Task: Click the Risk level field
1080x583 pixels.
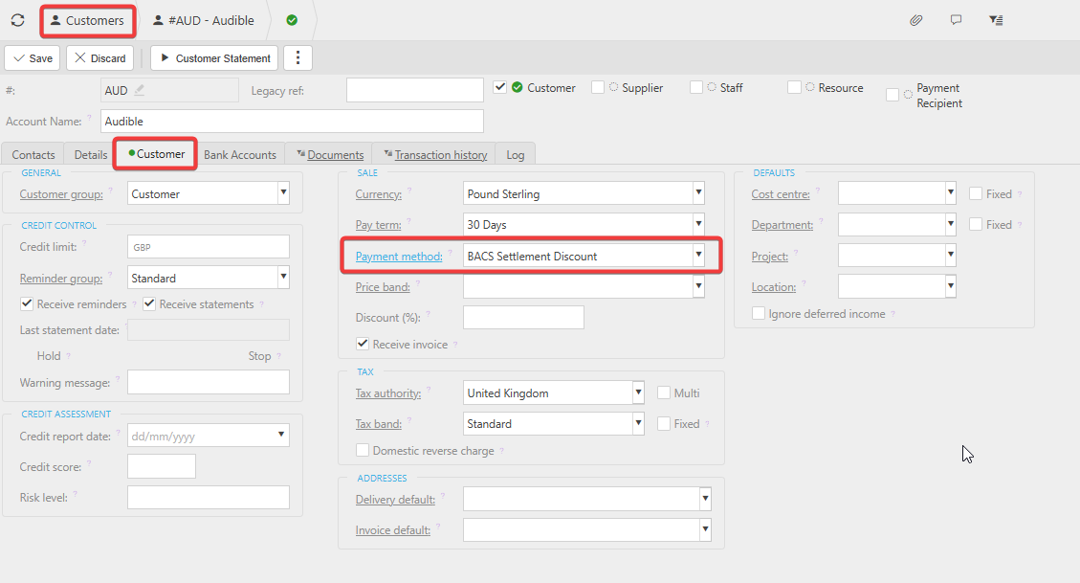Action: pos(208,498)
